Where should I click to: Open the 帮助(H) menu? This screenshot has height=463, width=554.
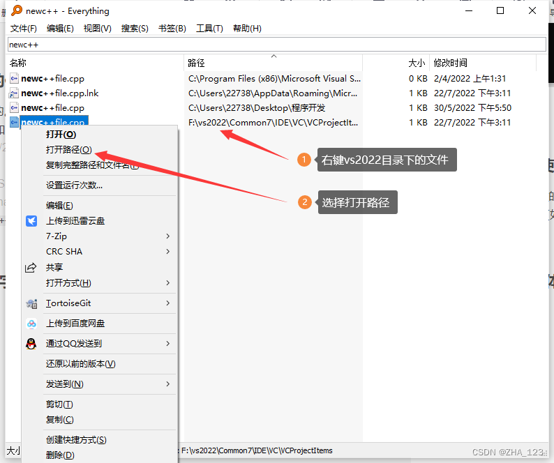coord(247,29)
